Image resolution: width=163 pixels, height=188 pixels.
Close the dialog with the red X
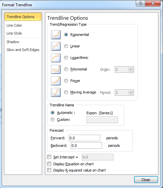click(153, 3)
